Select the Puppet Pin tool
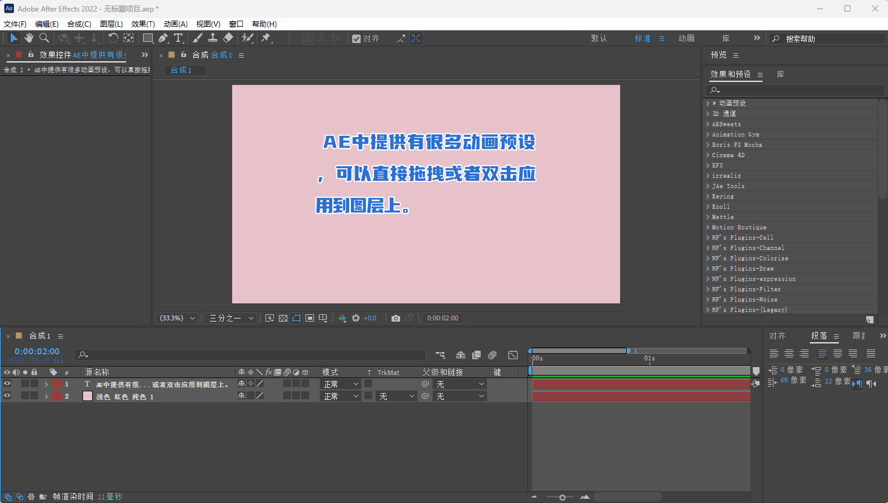This screenshot has width=888, height=503. (x=265, y=38)
